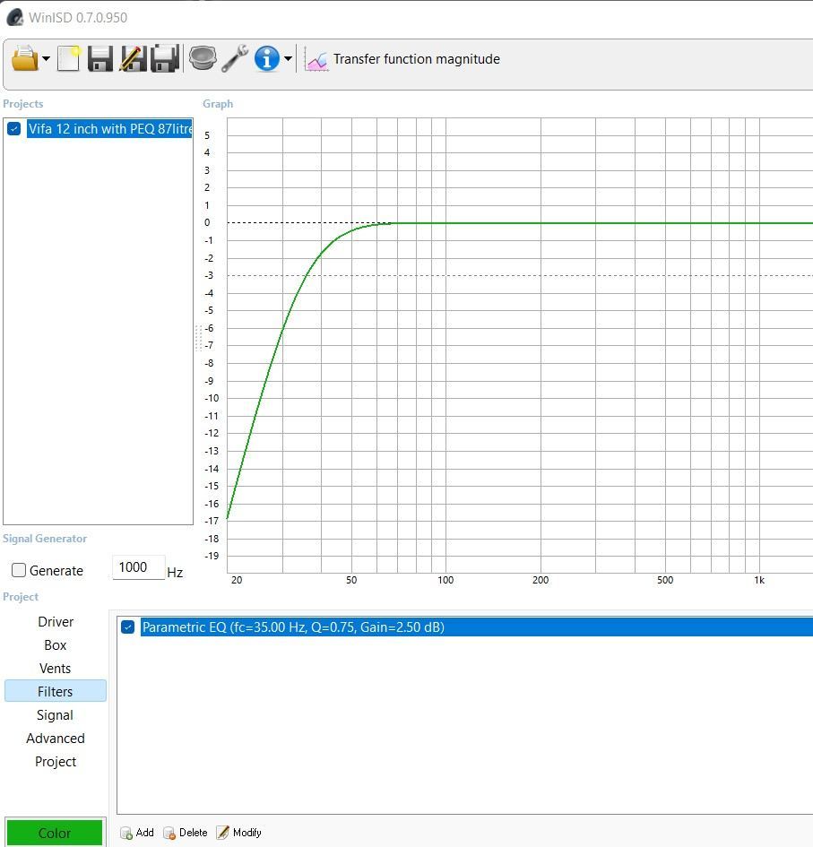Open the driver database speaker icon
The image size is (813, 847).
pyautogui.click(x=203, y=57)
